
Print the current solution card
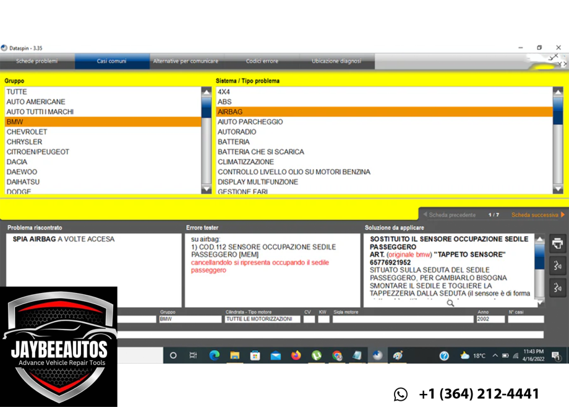click(x=558, y=243)
